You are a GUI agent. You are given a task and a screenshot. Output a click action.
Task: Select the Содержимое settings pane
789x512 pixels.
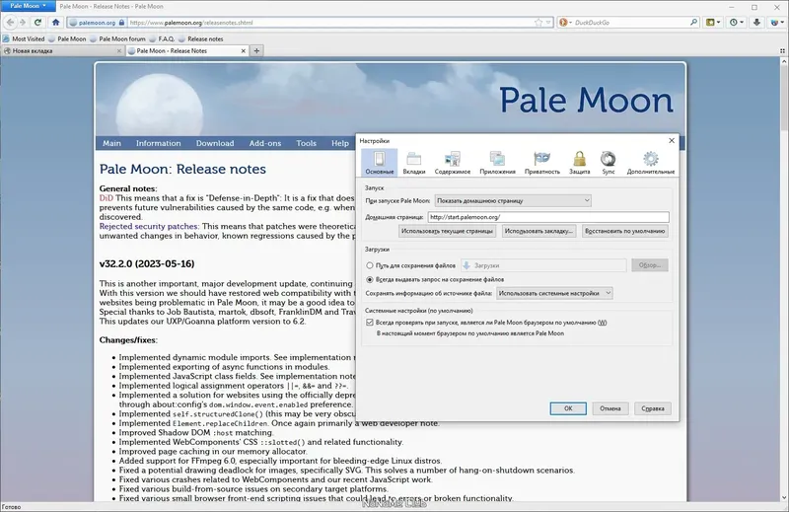pos(453,163)
